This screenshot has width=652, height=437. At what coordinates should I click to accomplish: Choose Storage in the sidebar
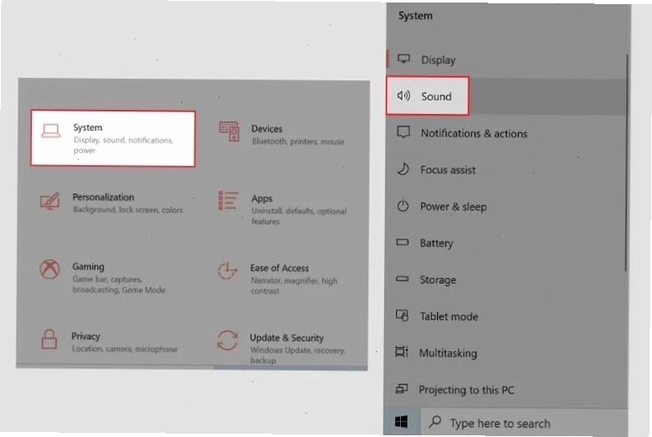[506, 280]
